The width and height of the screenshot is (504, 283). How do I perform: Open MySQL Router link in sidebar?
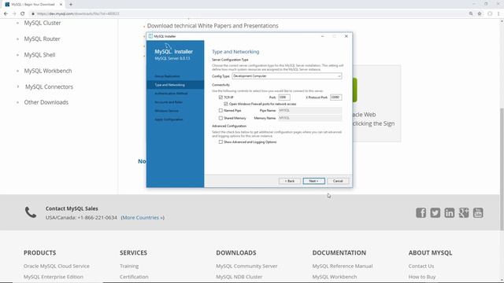[42, 39]
